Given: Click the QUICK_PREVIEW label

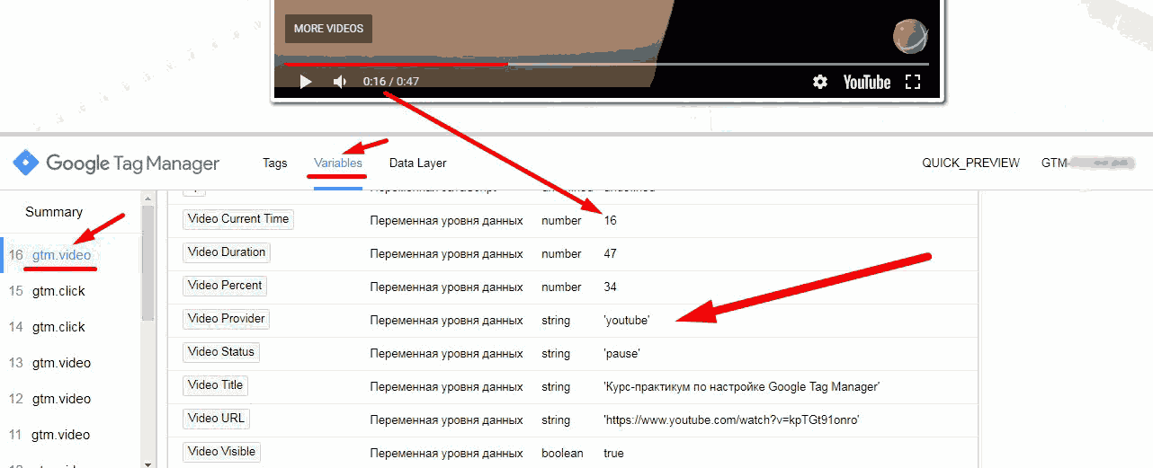Looking at the screenshot, I should coord(970,163).
